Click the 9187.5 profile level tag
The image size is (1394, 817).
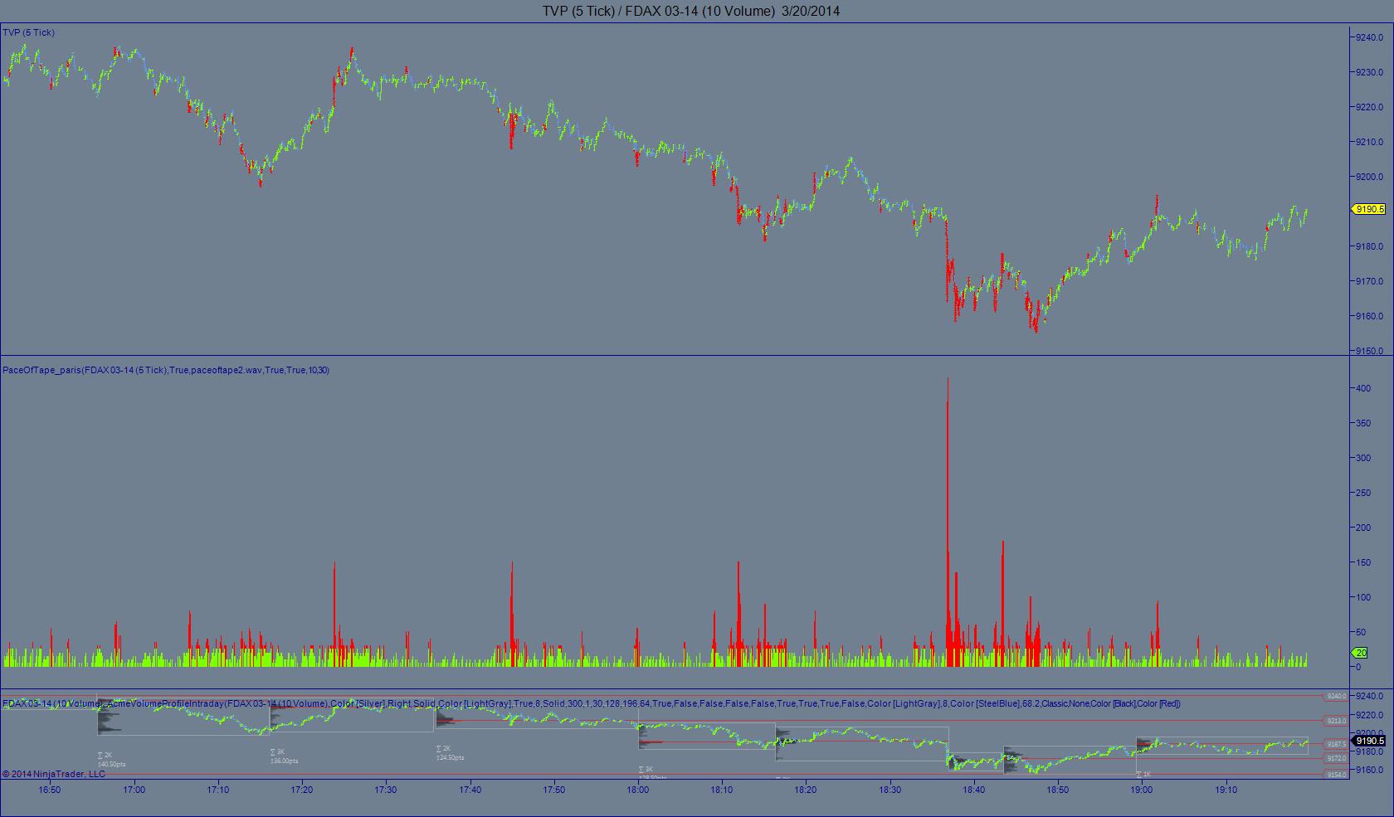point(1336,744)
